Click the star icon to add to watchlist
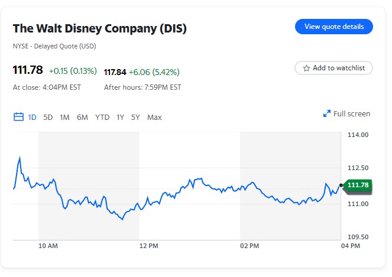 pyautogui.click(x=306, y=69)
